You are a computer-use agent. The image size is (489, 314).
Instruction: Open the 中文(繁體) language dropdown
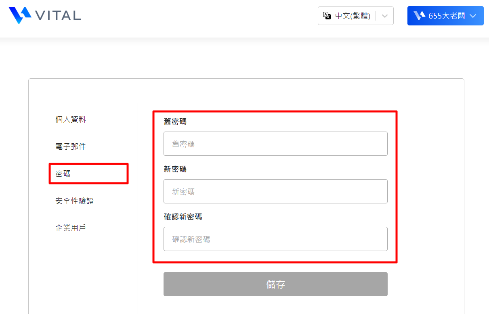pyautogui.click(x=353, y=16)
